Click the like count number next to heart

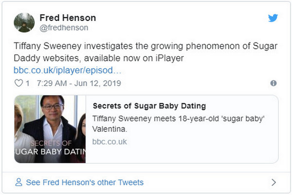coord(27,83)
